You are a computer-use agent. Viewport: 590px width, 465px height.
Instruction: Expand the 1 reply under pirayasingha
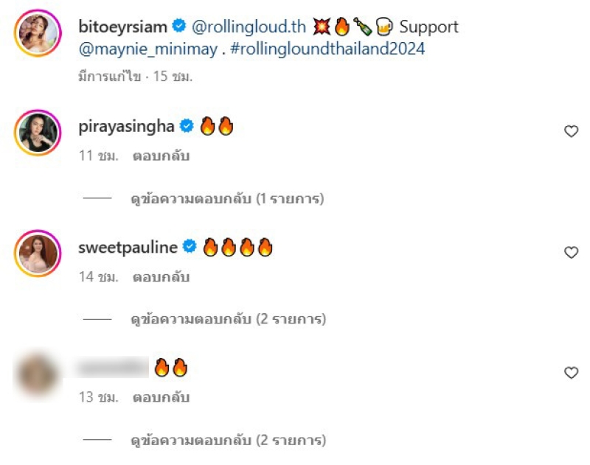(x=227, y=199)
